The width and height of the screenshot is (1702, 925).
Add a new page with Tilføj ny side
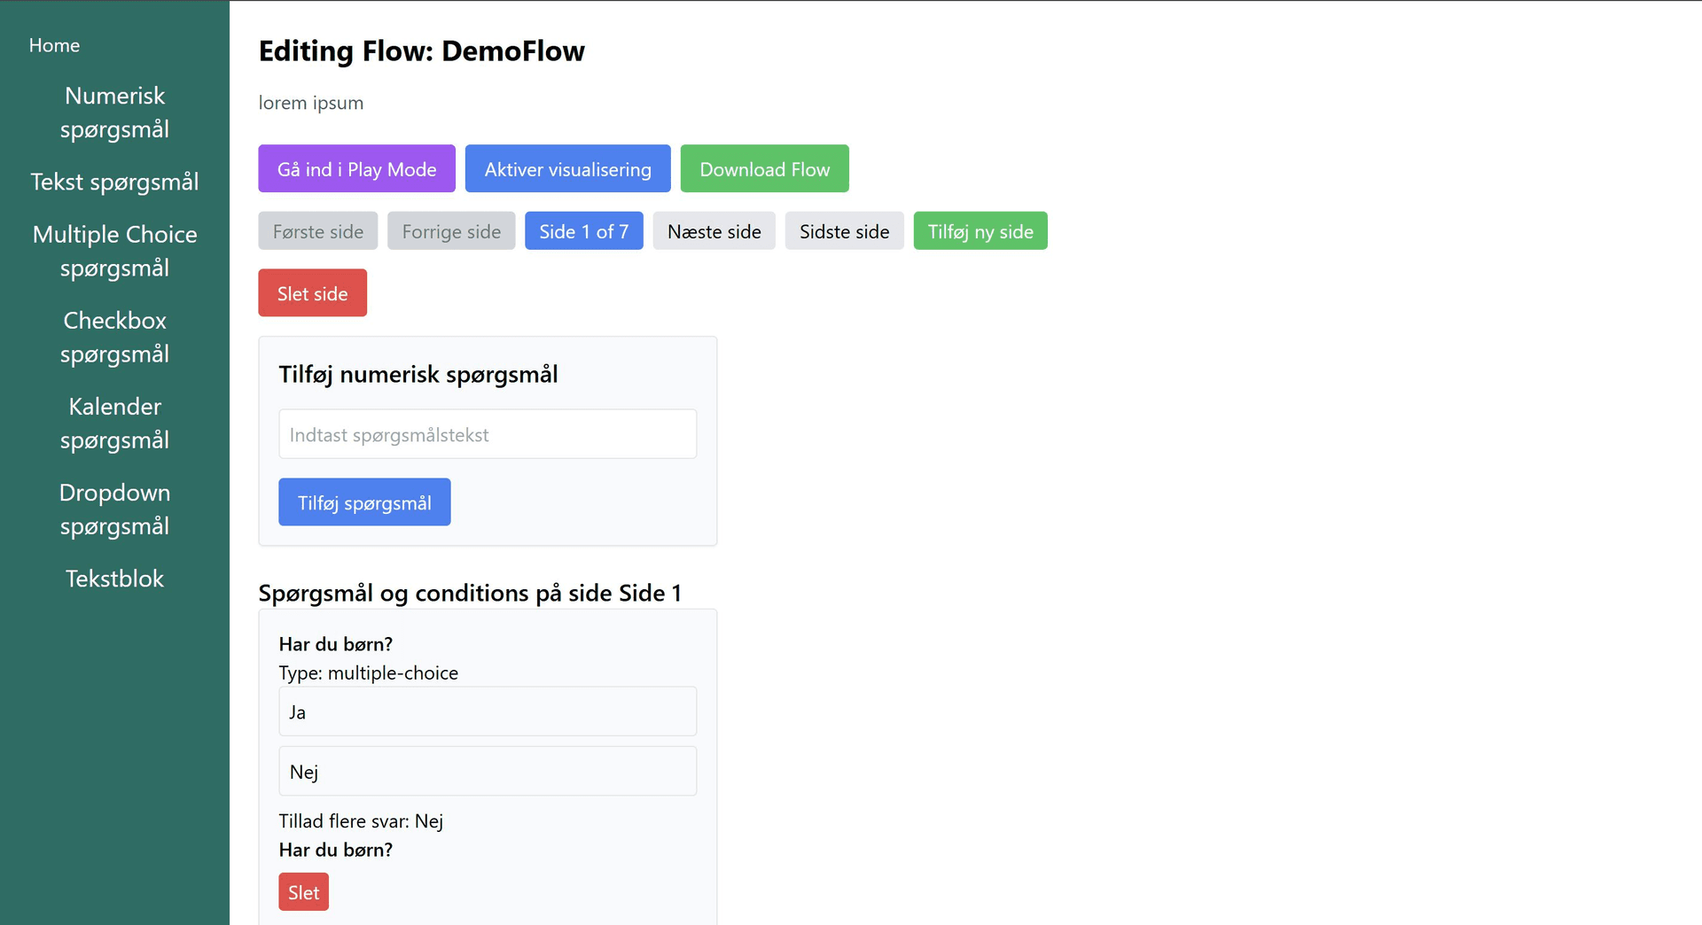coord(980,230)
